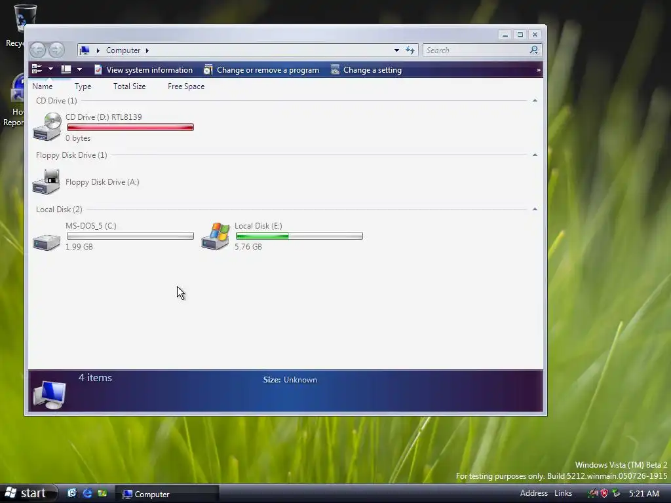Click the 5:21 AM taskbar clock
Viewport: 671px width, 503px height.
click(x=643, y=494)
